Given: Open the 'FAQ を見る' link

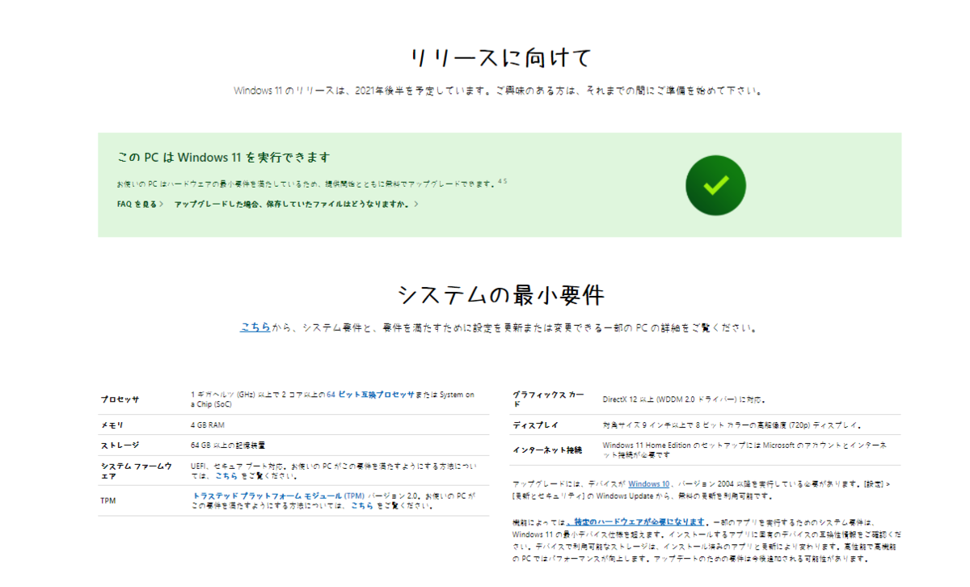Looking at the screenshot, I should (x=141, y=205).
